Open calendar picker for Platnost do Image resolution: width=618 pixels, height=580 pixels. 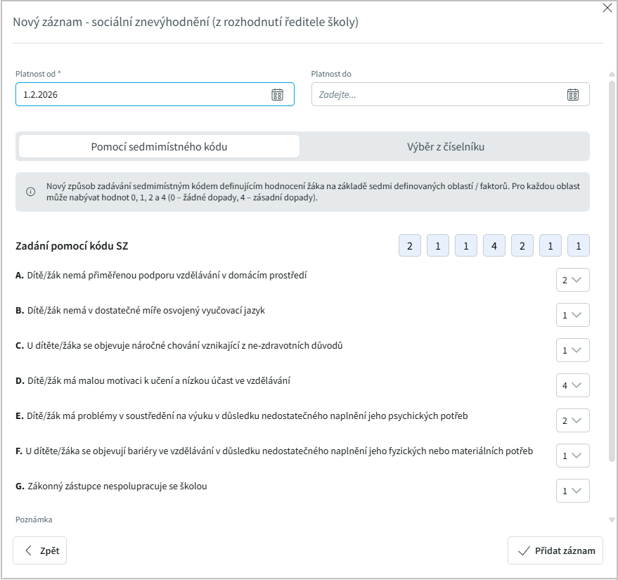tap(572, 95)
